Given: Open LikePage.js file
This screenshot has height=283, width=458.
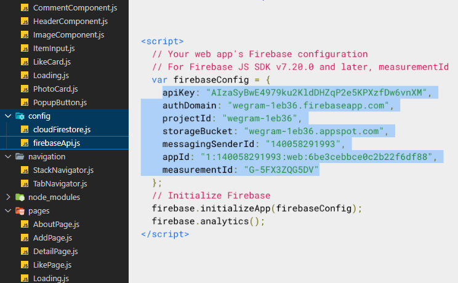Looking at the screenshot, I should coord(52,265).
